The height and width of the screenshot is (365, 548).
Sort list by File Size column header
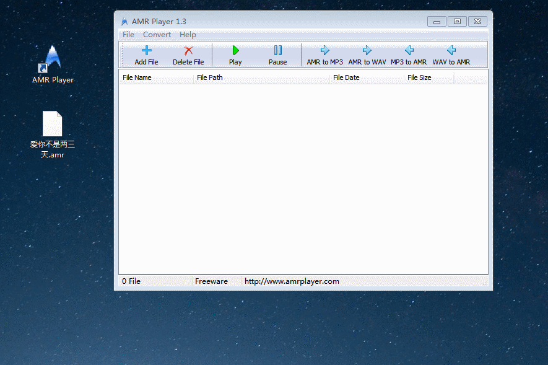[x=429, y=77]
